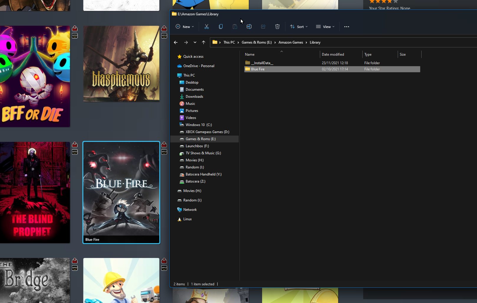
Task: Click folder icon in the address bar
Action: pos(215,42)
